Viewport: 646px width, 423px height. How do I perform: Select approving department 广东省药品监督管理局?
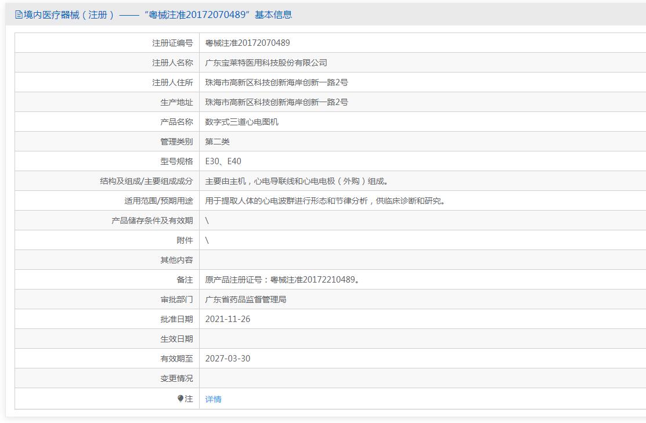[x=246, y=300]
